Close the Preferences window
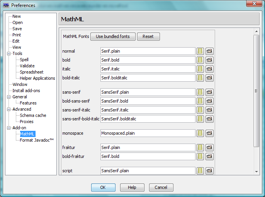The width and height of the screenshot is (265, 197). click(x=254, y=3)
